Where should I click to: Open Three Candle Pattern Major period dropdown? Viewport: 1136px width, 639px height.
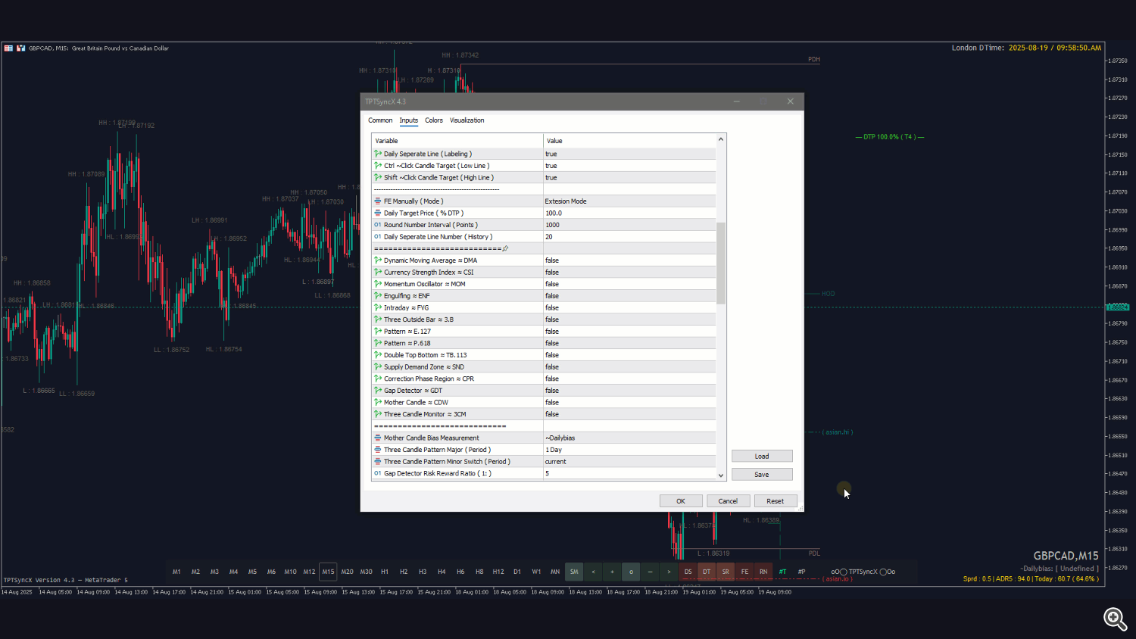point(629,450)
